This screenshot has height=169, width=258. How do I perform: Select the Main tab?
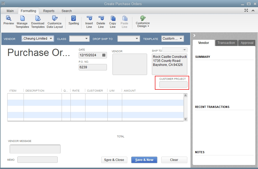[x=10, y=11]
